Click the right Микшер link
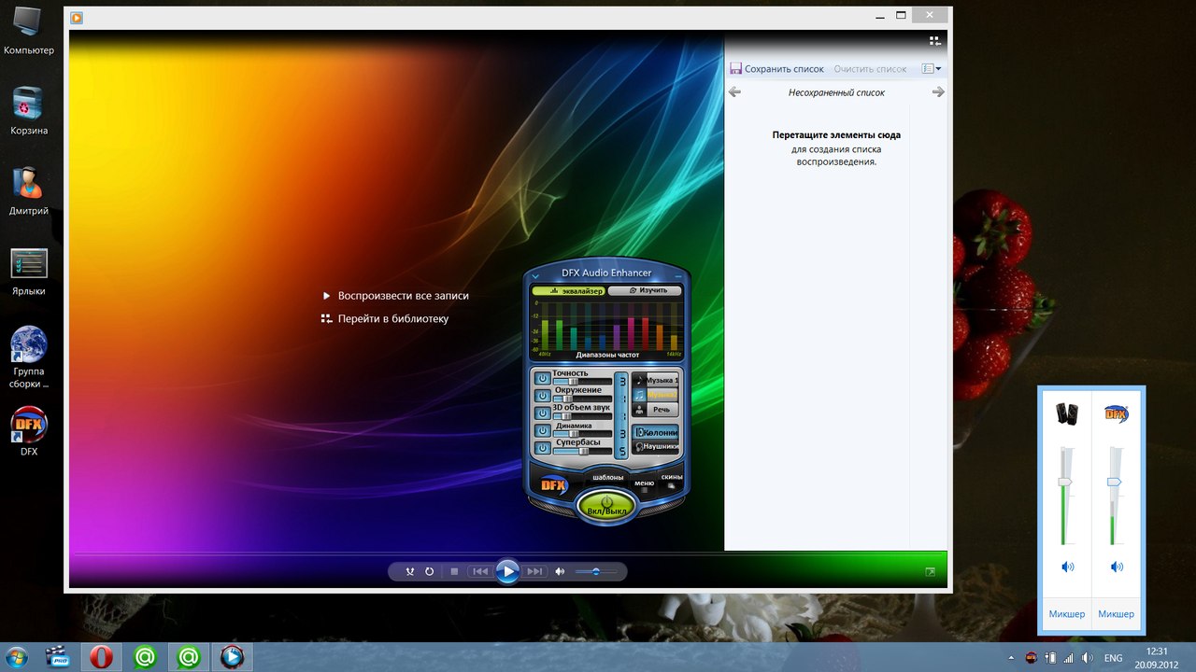Image resolution: width=1196 pixels, height=672 pixels. [x=1117, y=614]
